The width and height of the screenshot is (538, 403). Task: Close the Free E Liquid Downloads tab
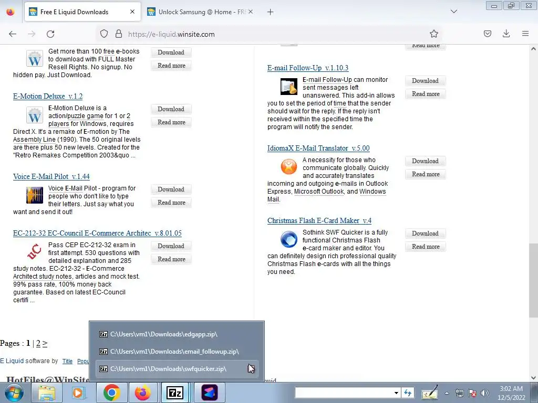(132, 12)
